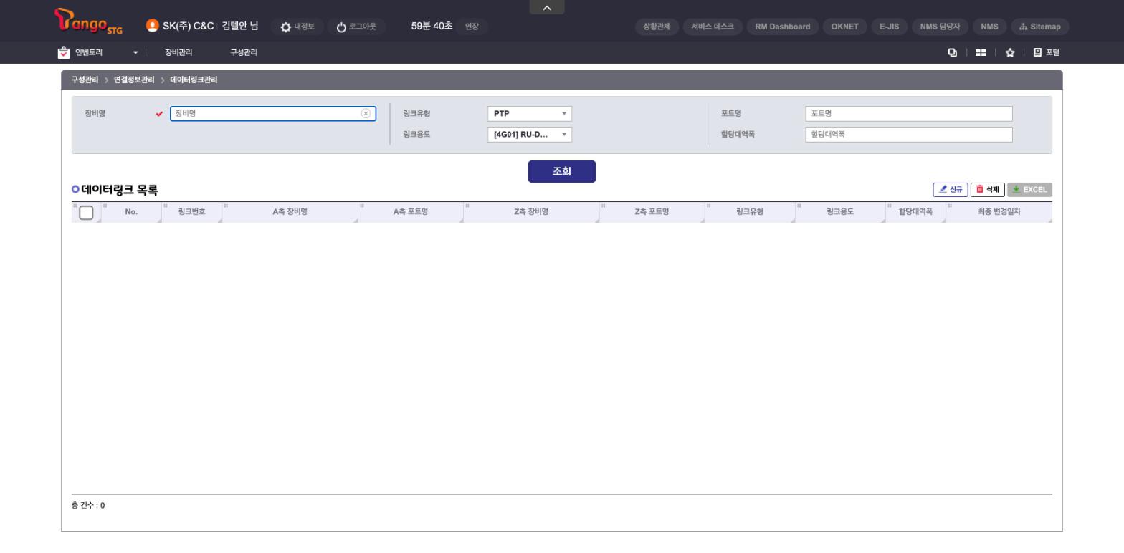This screenshot has width=1124, height=553.
Task: Click the overlapping-windows icon
Action: (953, 52)
